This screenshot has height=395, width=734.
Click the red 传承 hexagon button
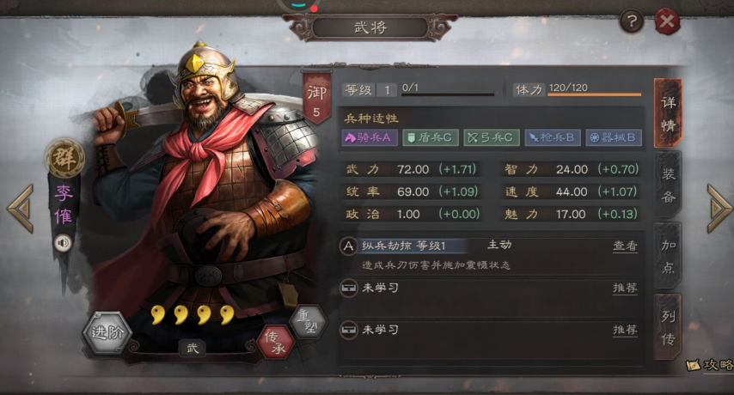click(276, 342)
